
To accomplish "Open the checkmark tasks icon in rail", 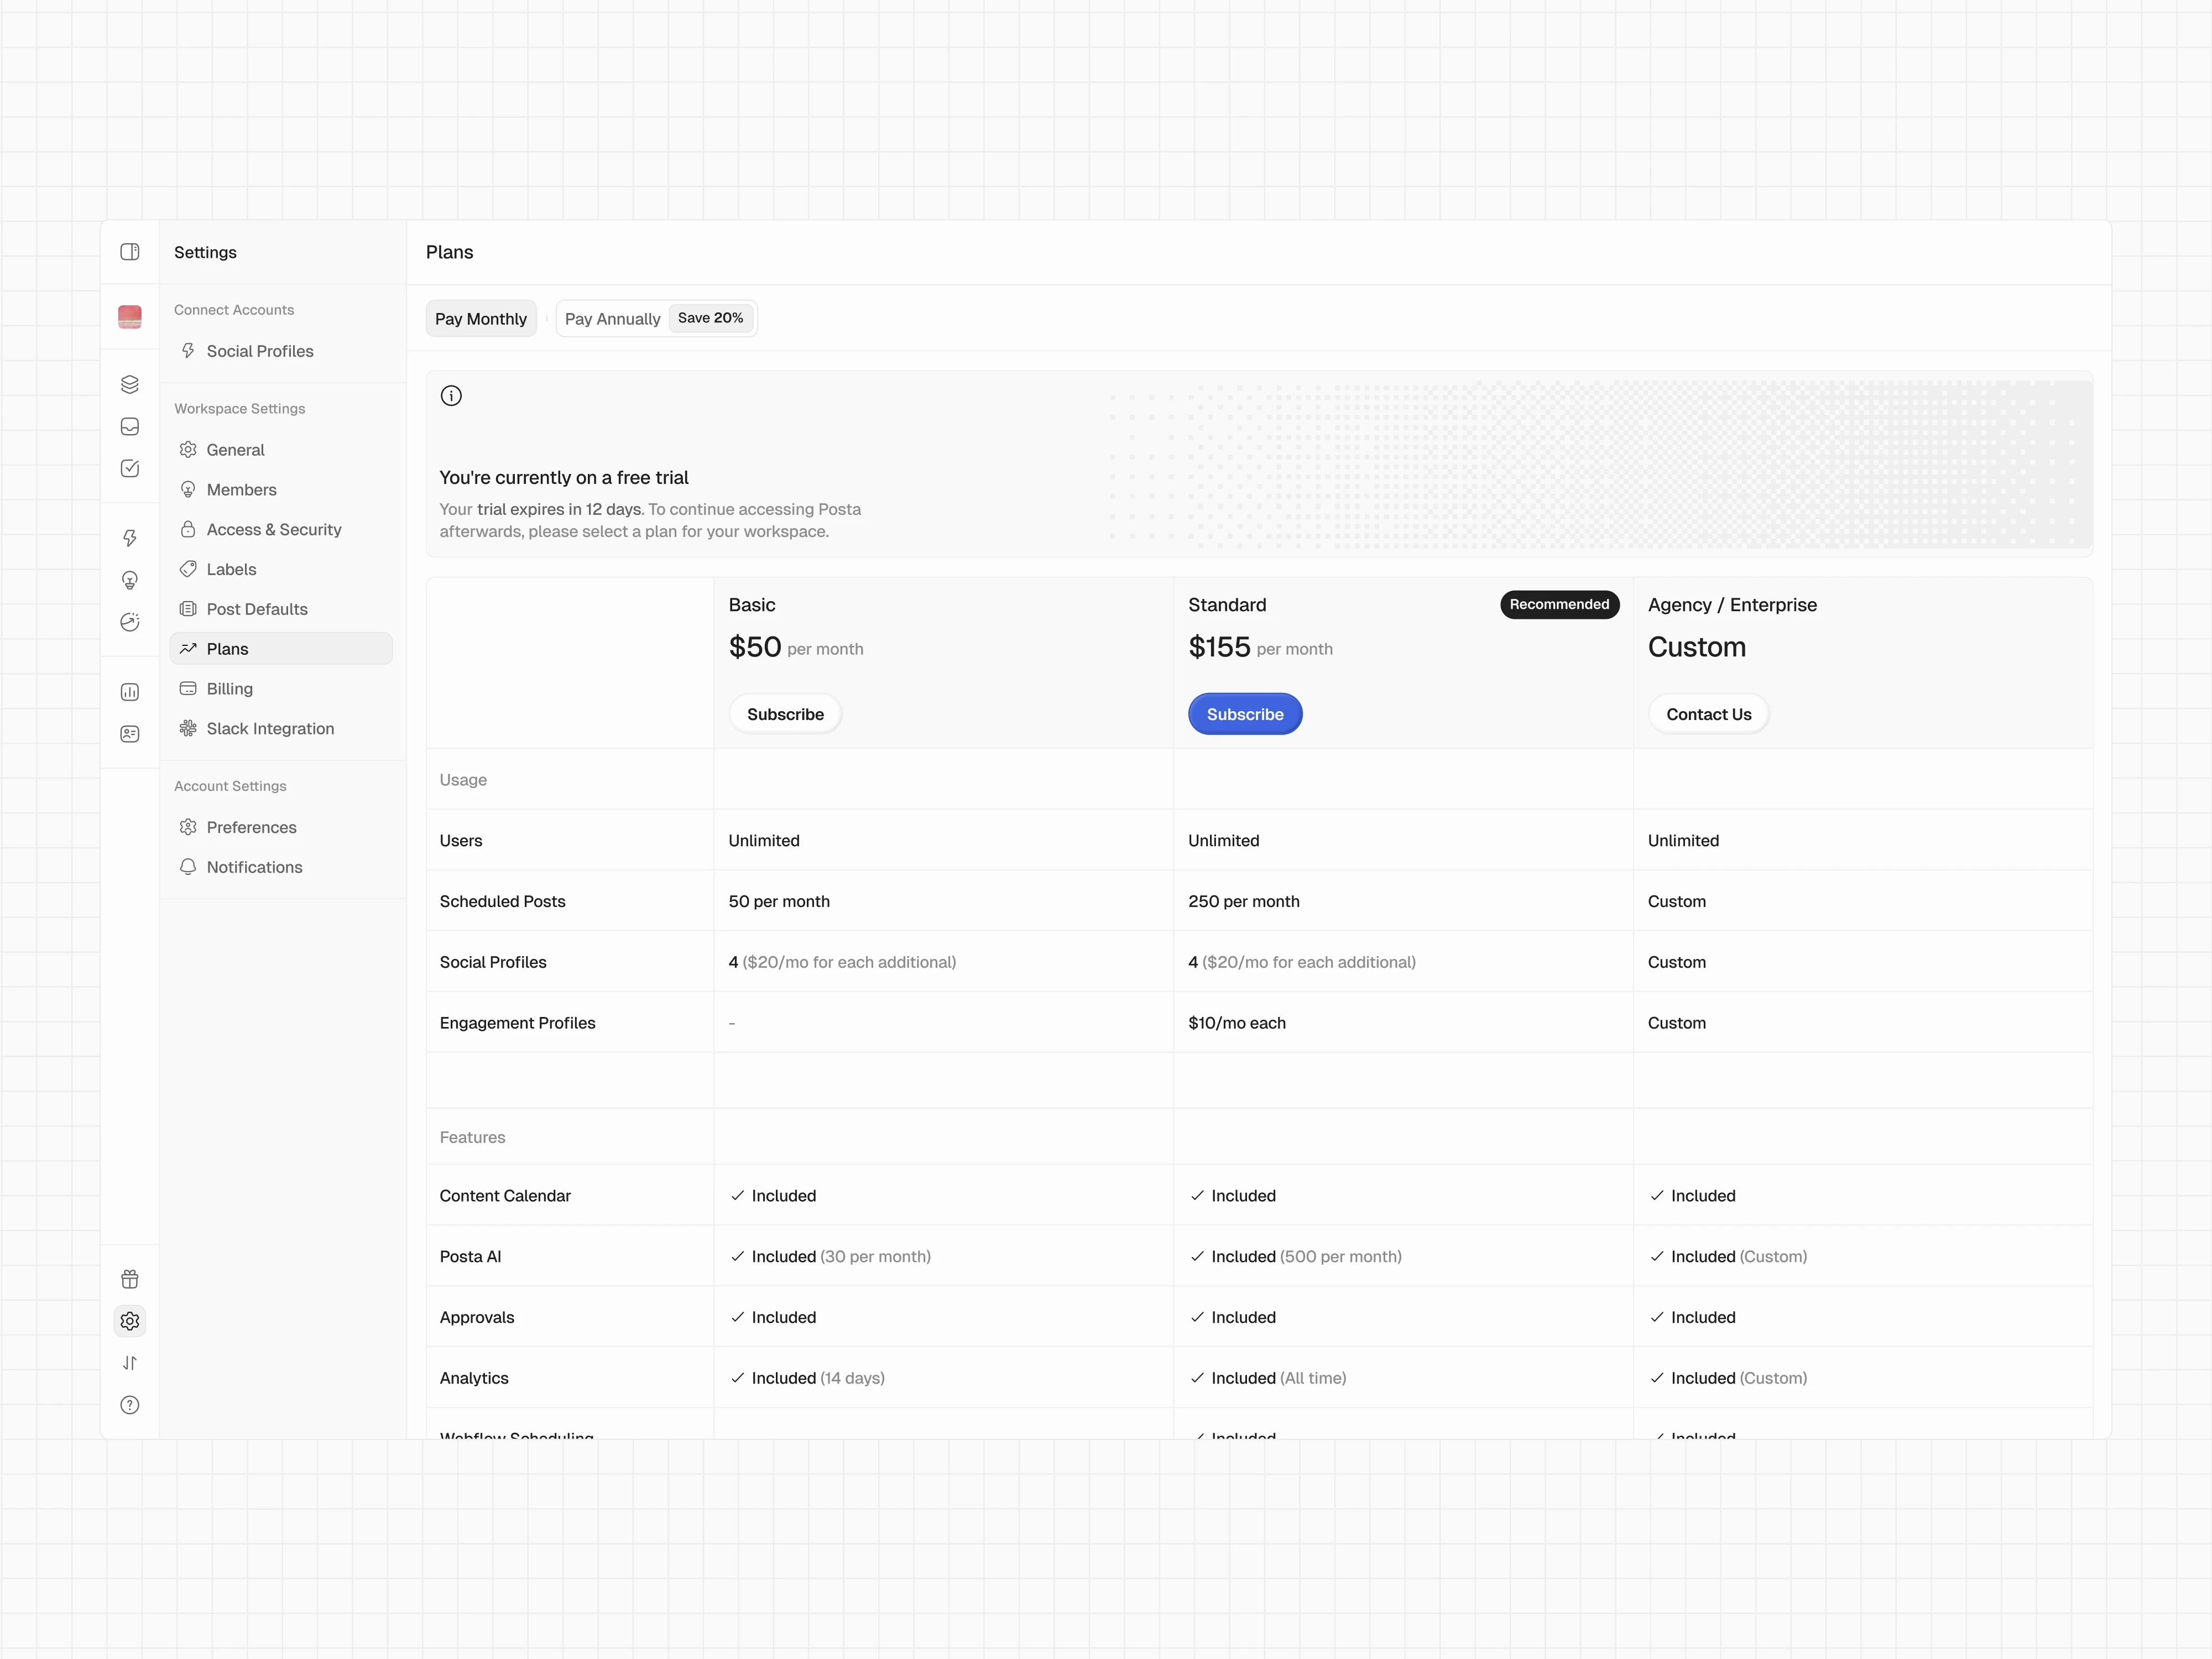I will (x=130, y=469).
